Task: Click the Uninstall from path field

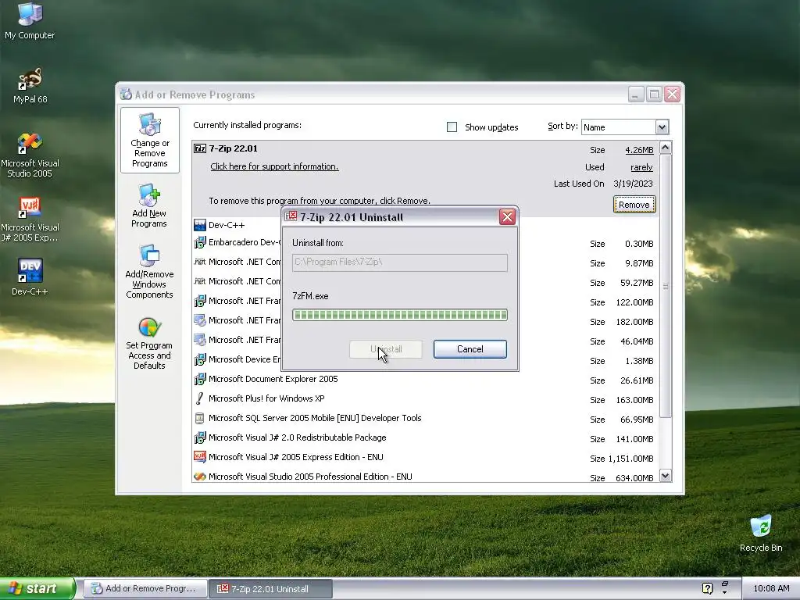Action: [400, 262]
